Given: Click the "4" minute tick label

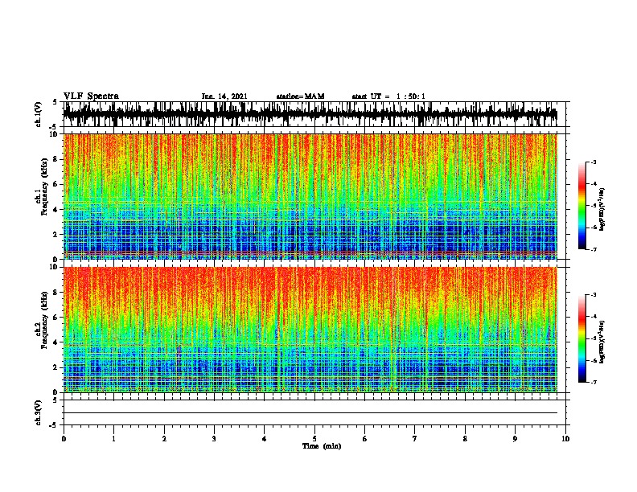Looking at the screenshot, I should (x=265, y=439).
